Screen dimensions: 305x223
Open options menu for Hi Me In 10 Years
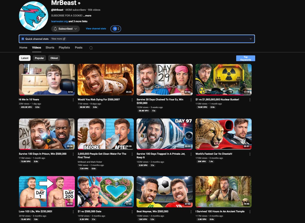pyautogui.click(x=73, y=100)
